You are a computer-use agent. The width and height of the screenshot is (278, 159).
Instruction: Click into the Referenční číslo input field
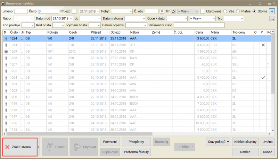click(x=199, y=25)
